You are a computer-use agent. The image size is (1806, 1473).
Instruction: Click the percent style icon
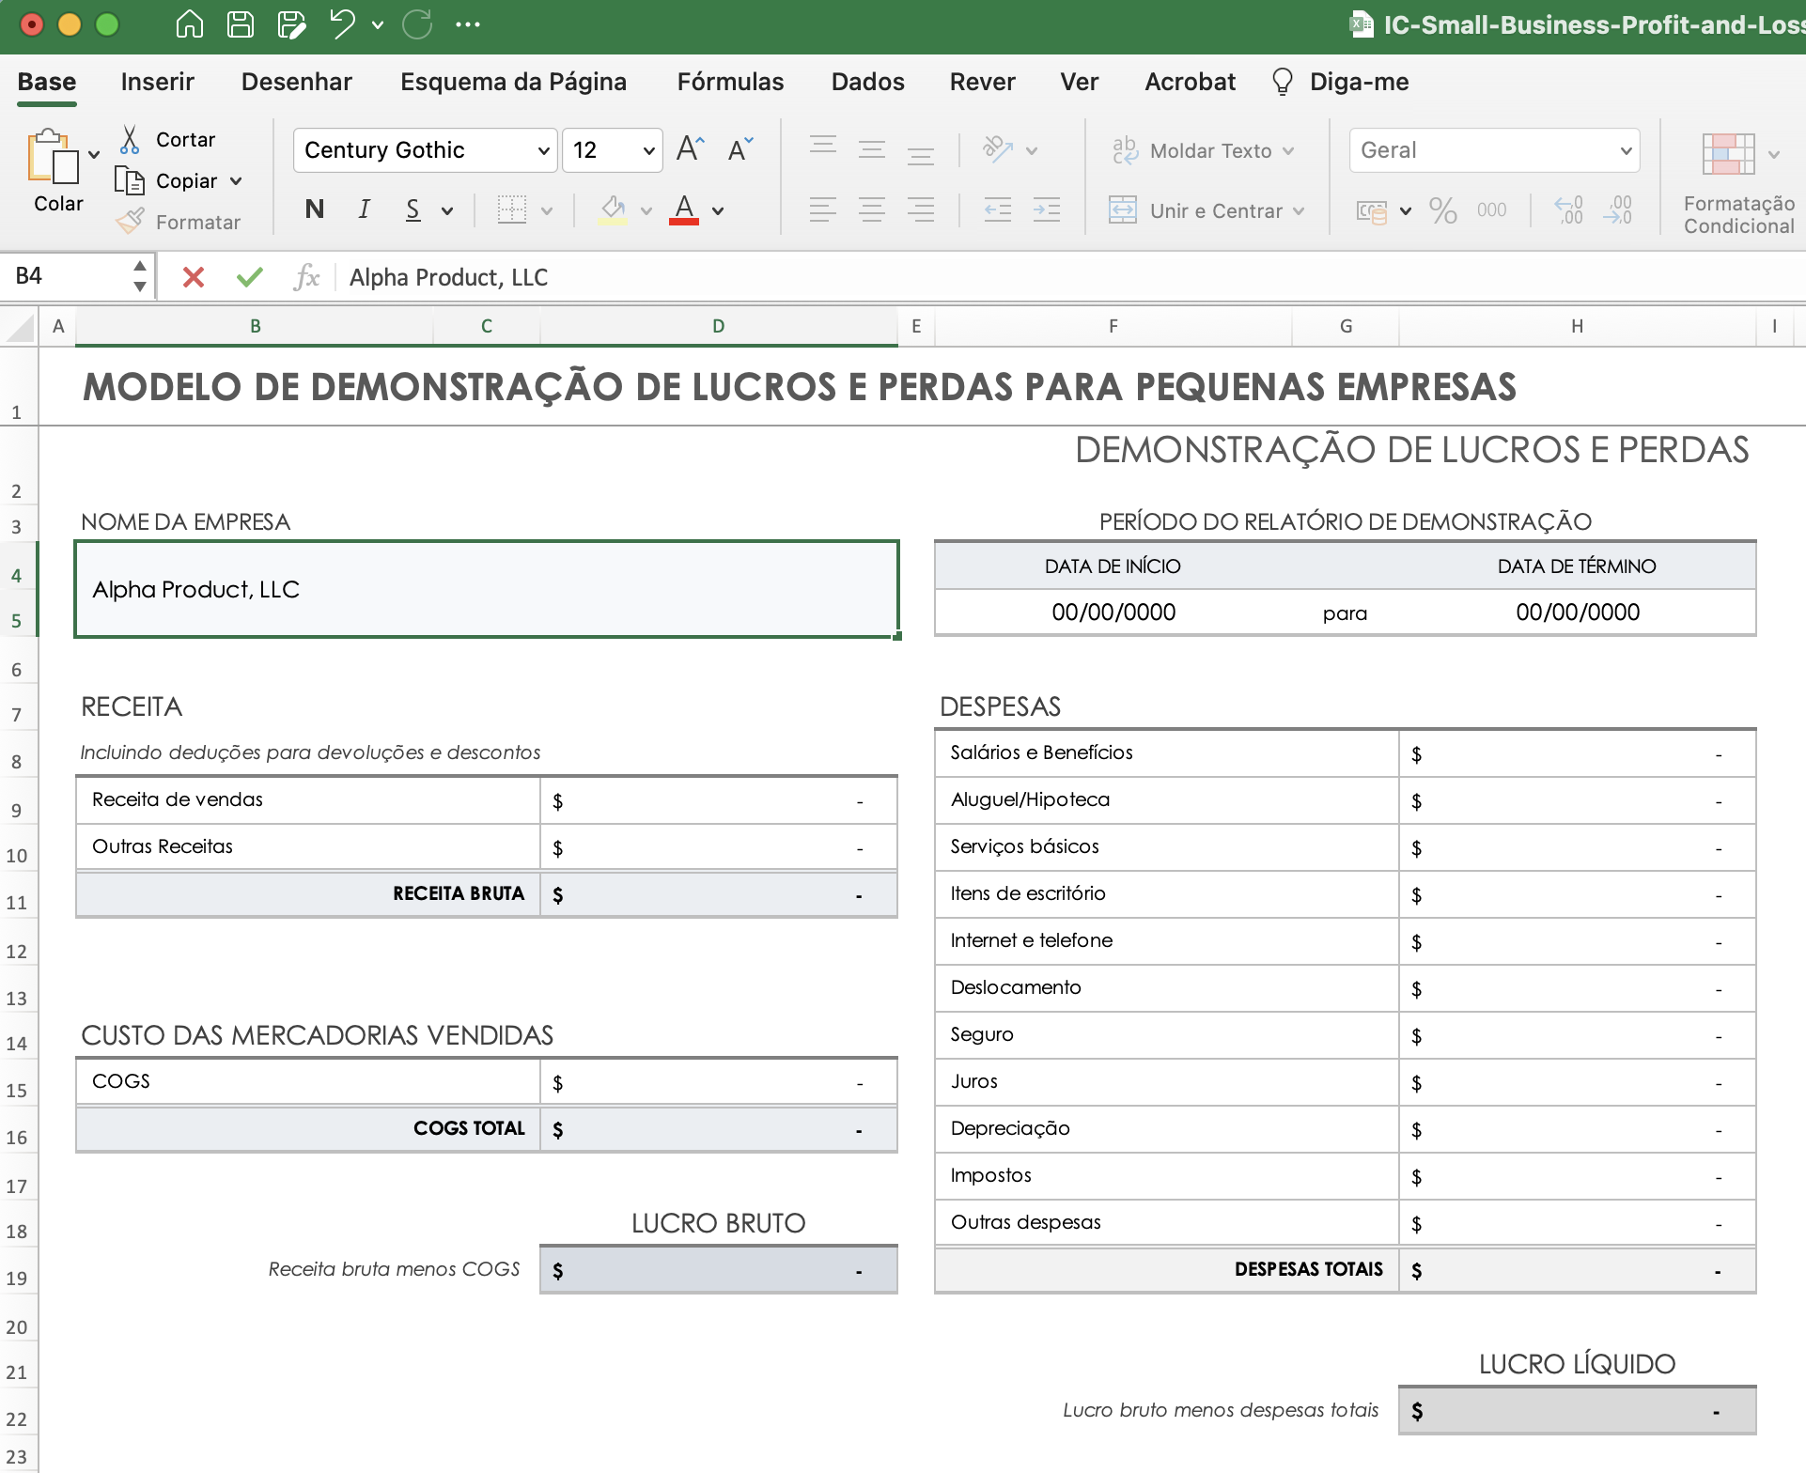click(1442, 210)
